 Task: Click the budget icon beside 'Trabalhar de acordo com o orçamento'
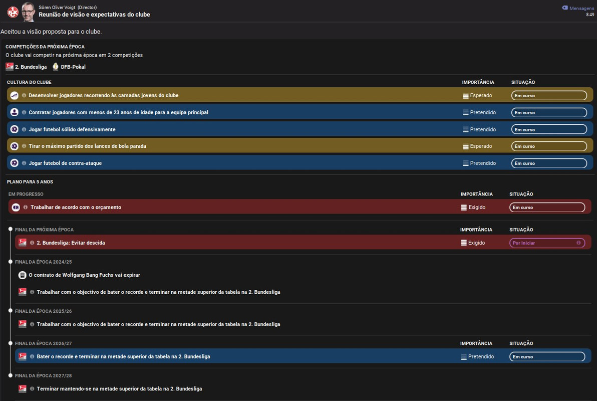pos(16,207)
